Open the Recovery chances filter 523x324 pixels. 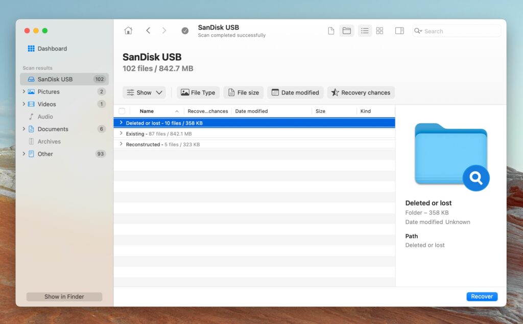361,92
